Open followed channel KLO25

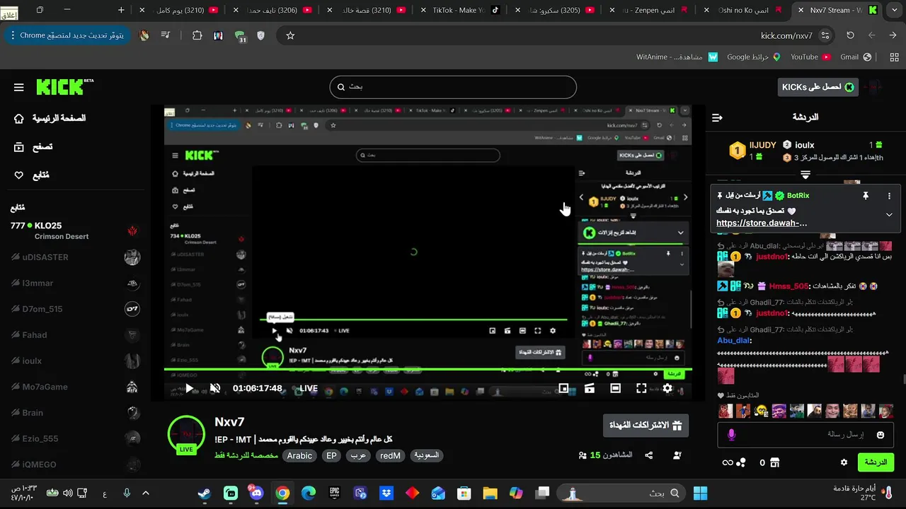74,230
